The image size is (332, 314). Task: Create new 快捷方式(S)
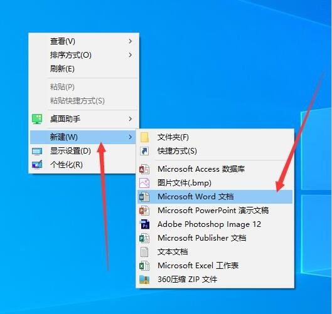click(215, 151)
